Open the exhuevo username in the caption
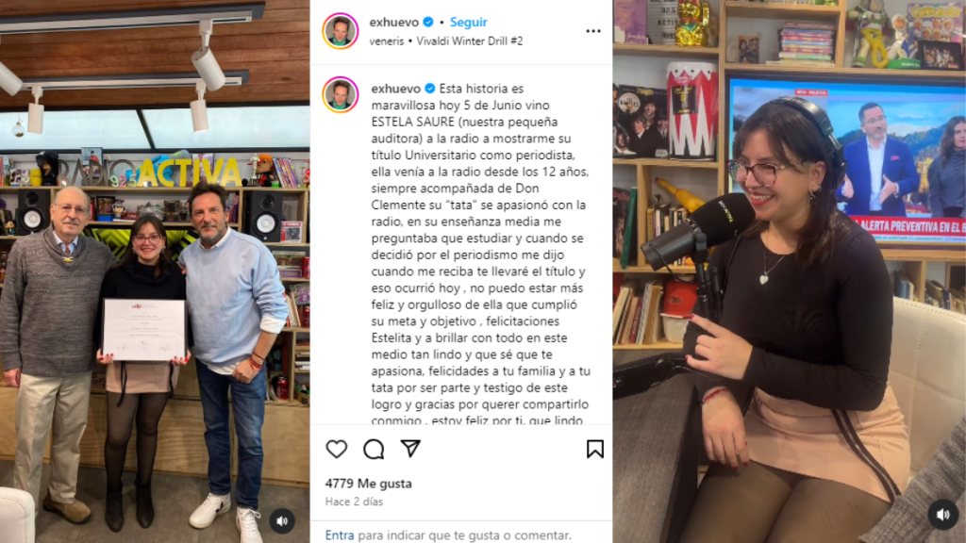The width and height of the screenshot is (966, 543). click(x=395, y=89)
